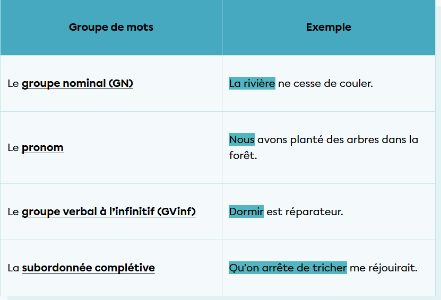The height and width of the screenshot is (300, 441).
Task: Open the "groupe nominal (GN)" link
Action: click(x=77, y=84)
